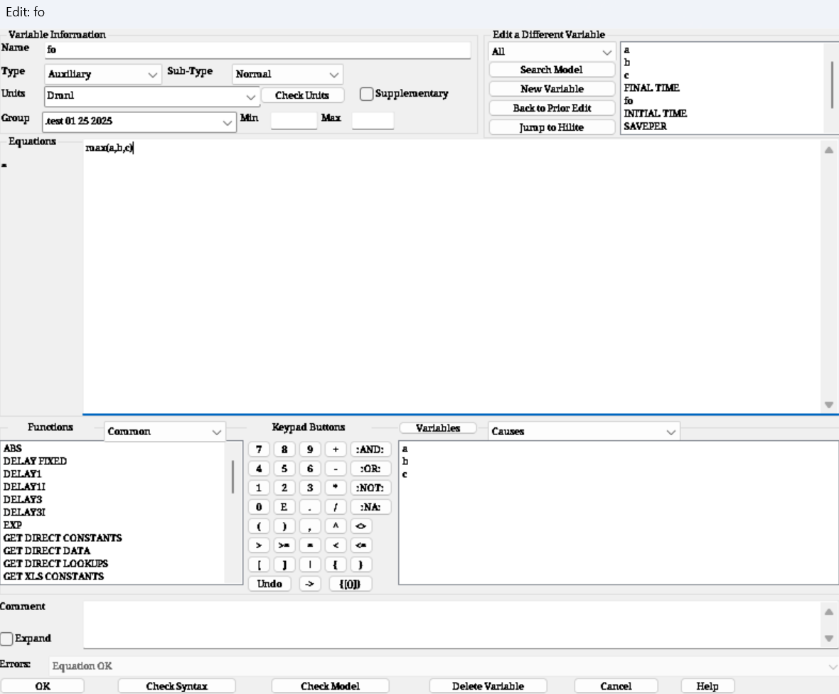This screenshot has width=839, height=694.
Task: Open the All variable filter dropdown
Action: click(552, 52)
